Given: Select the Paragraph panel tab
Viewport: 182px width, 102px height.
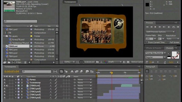Looking at the screenshot, I should tap(150, 67).
